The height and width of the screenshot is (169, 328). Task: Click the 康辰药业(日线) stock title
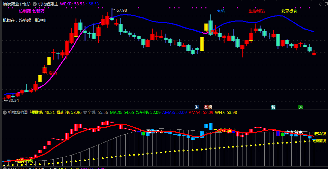(17, 4)
